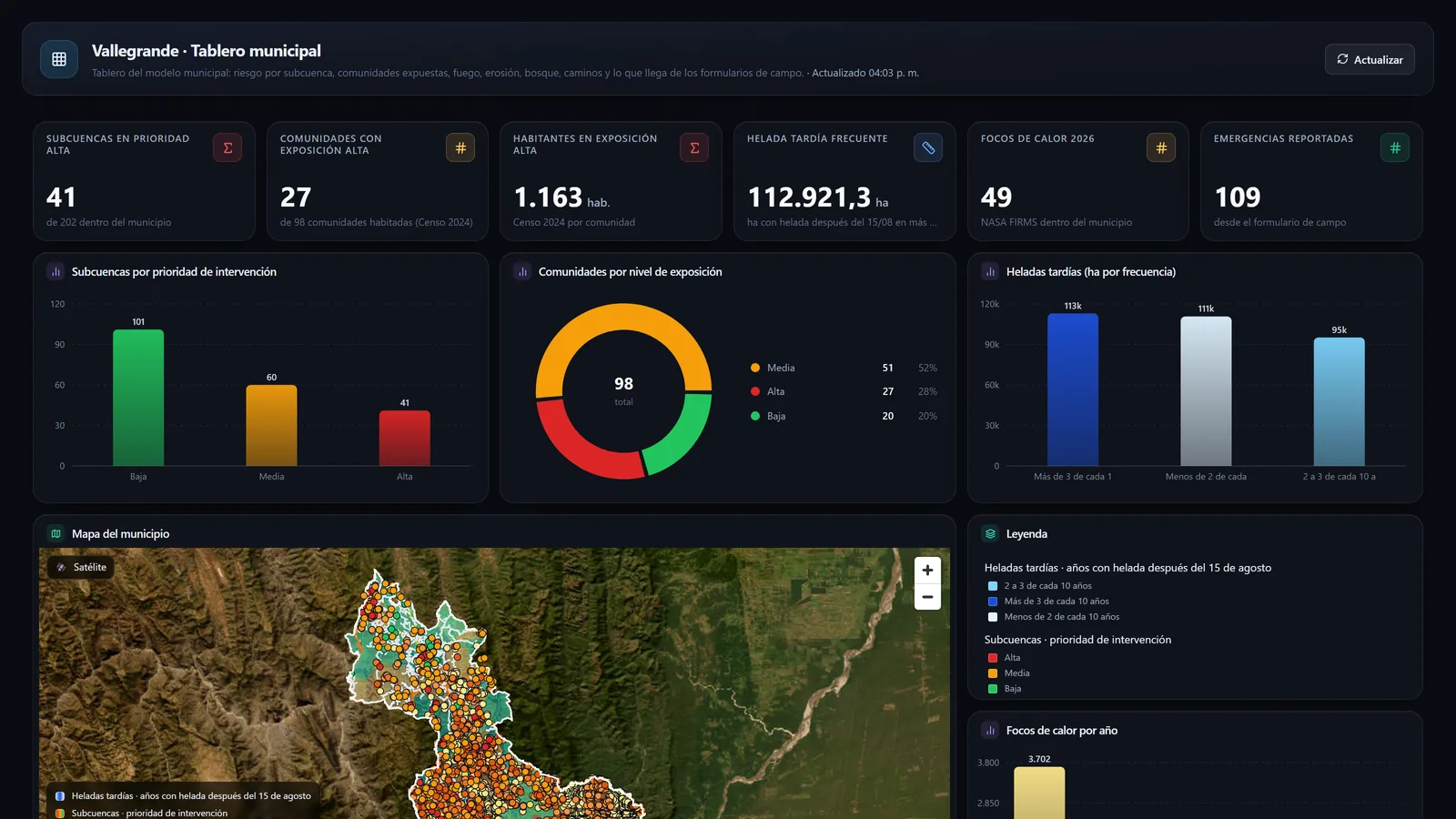Switch map basemap with Satélite button
Screen dimensions: 1456x819
click(81, 567)
